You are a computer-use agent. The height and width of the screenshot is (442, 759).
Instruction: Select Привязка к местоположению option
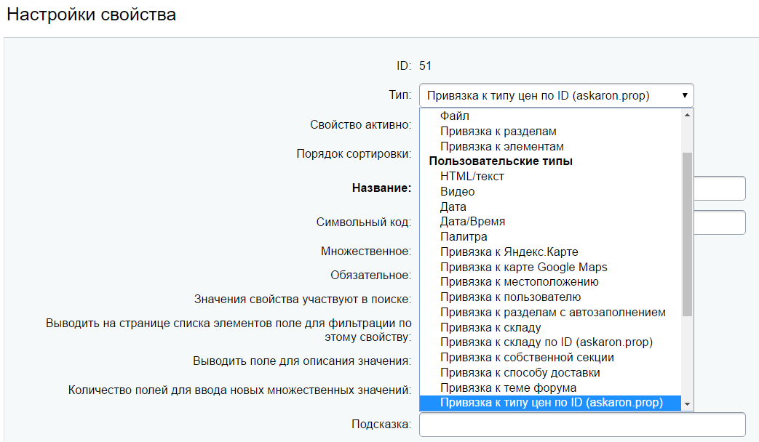519,282
